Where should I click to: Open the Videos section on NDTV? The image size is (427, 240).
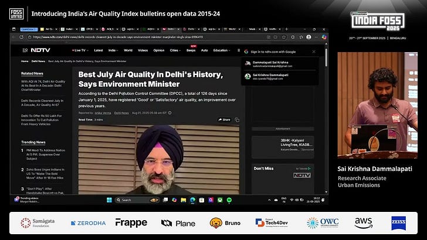[143, 50]
